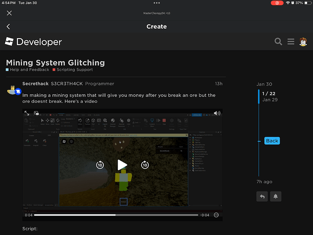Image resolution: width=313 pixels, height=235 pixels.
Task: Rewind the video 10 seconds
Action: point(100,164)
